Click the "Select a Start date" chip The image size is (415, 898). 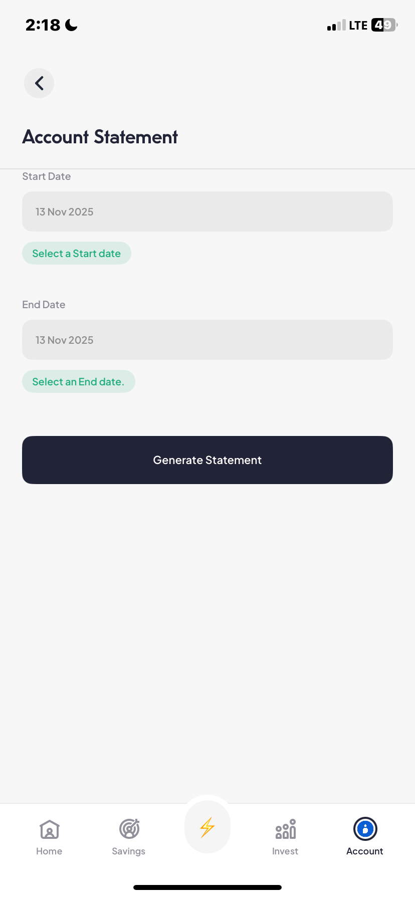[77, 254]
